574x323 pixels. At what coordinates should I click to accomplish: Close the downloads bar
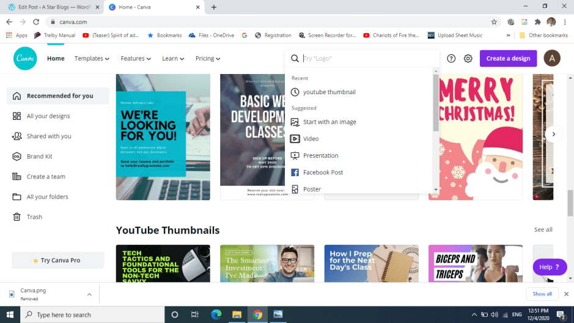tap(566, 294)
